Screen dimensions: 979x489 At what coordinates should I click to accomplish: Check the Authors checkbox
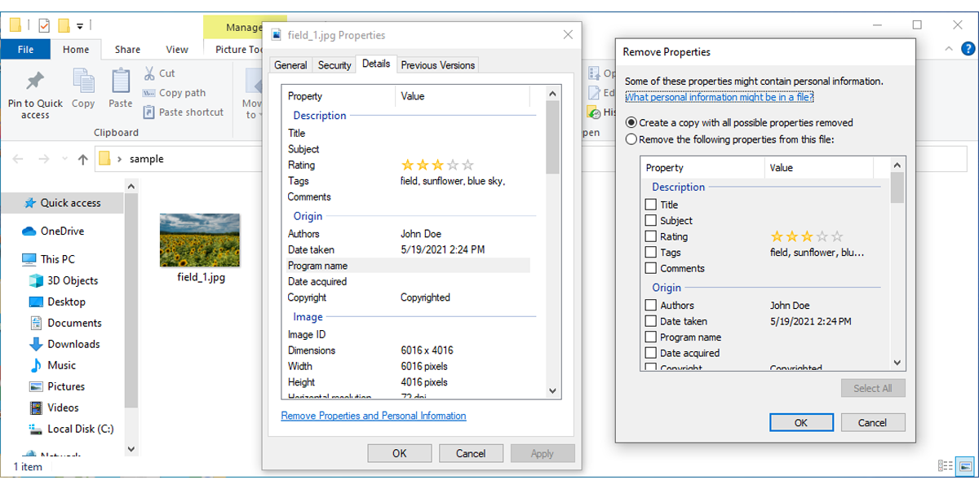click(x=650, y=306)
